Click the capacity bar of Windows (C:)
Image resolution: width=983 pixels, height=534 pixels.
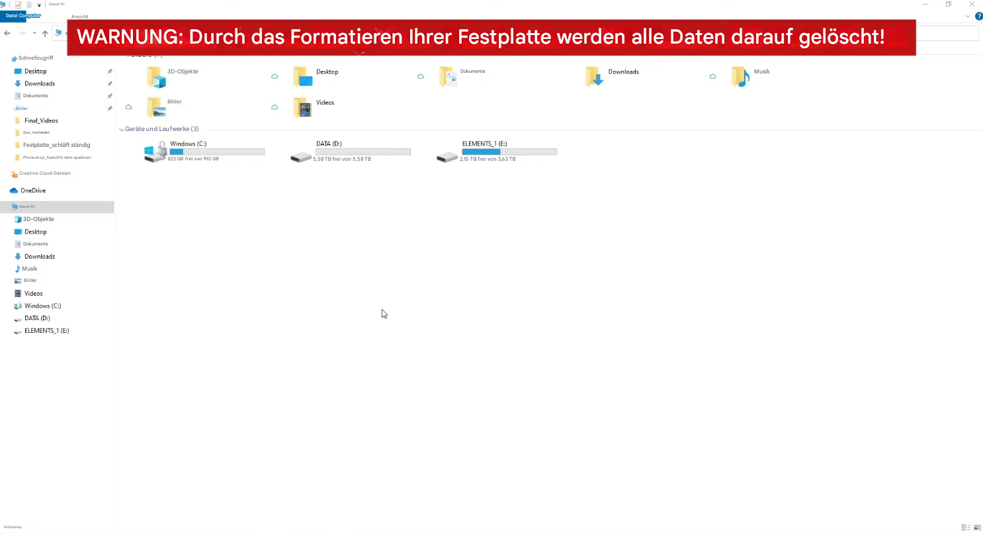[x=217, y=152]
